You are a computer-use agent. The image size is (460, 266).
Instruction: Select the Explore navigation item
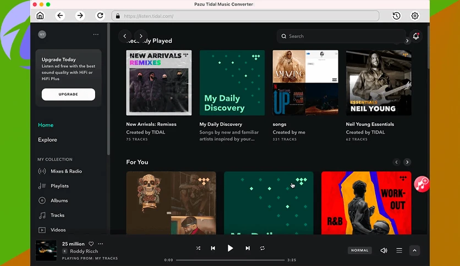(x=47, y=140)
